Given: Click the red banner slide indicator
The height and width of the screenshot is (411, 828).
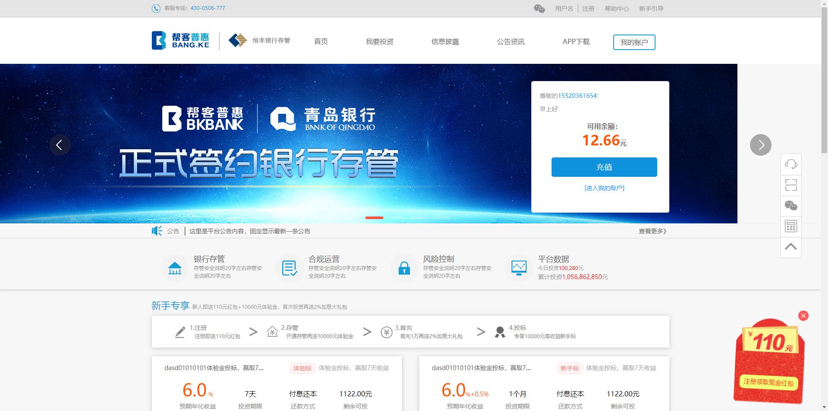Looking at the screenshot, I should tap(374, 218).
